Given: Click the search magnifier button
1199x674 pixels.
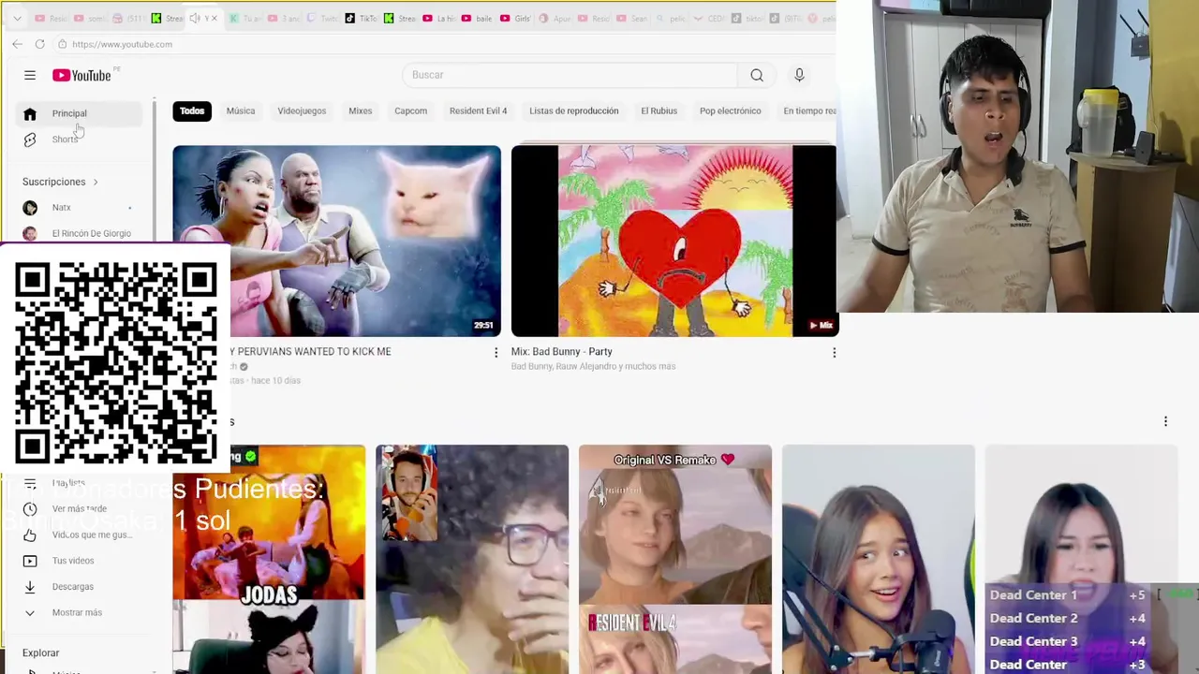Looking at the screenshot, I should coord(757,75).
